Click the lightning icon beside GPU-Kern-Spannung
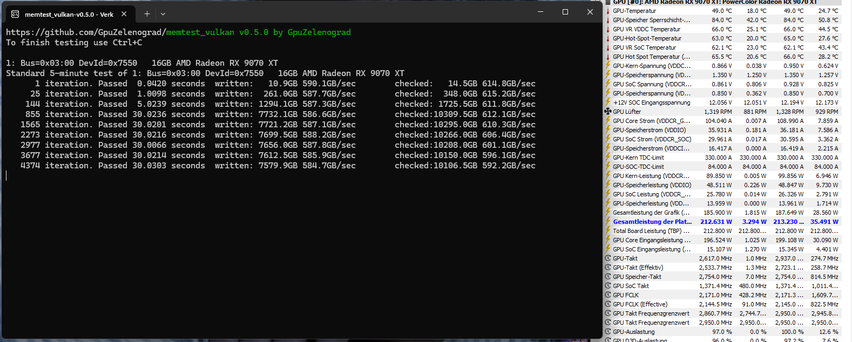The image size is (852, 342). (x=608, y=66)
